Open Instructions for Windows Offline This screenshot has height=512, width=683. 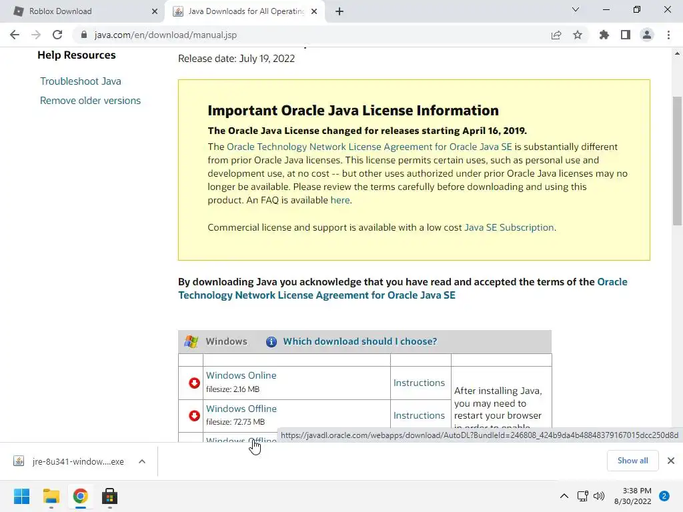[419, 415]
